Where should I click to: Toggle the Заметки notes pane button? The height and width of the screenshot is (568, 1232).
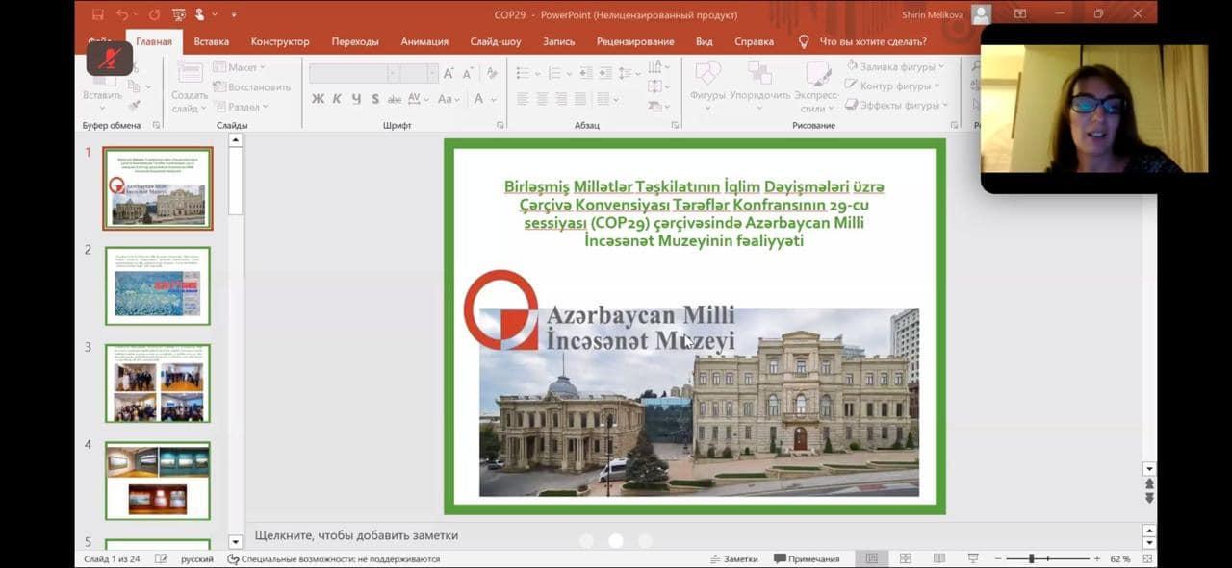[734, 558]
